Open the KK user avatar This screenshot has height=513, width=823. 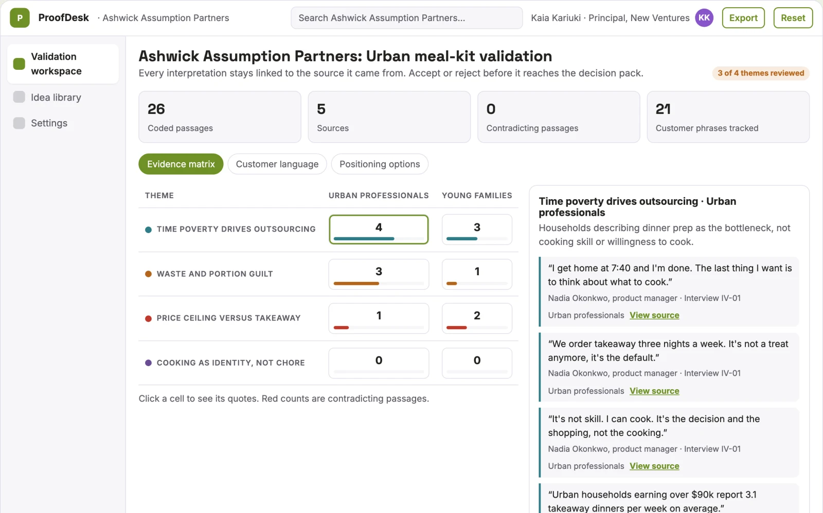pos(704,18)
